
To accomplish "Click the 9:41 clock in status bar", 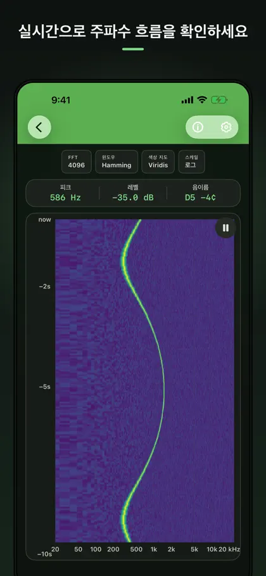I will tap(61, 100).
